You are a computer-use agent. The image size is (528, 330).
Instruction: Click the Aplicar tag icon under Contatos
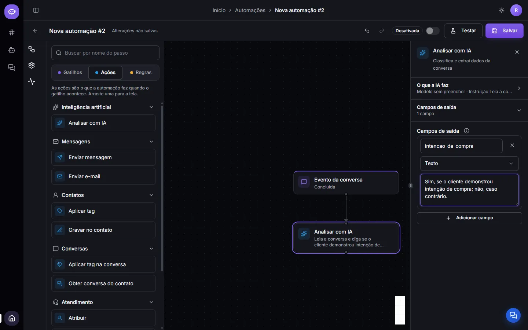tap(60, 211)
